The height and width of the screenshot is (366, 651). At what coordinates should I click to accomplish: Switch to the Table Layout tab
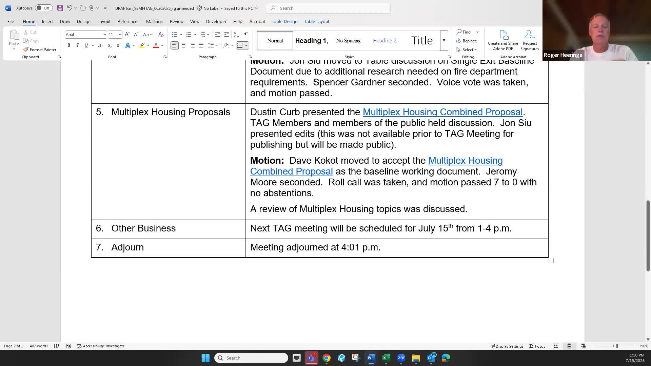pos(316,21)
